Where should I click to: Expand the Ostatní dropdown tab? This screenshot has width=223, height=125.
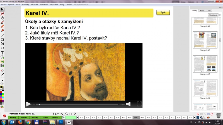coord(56,117)
